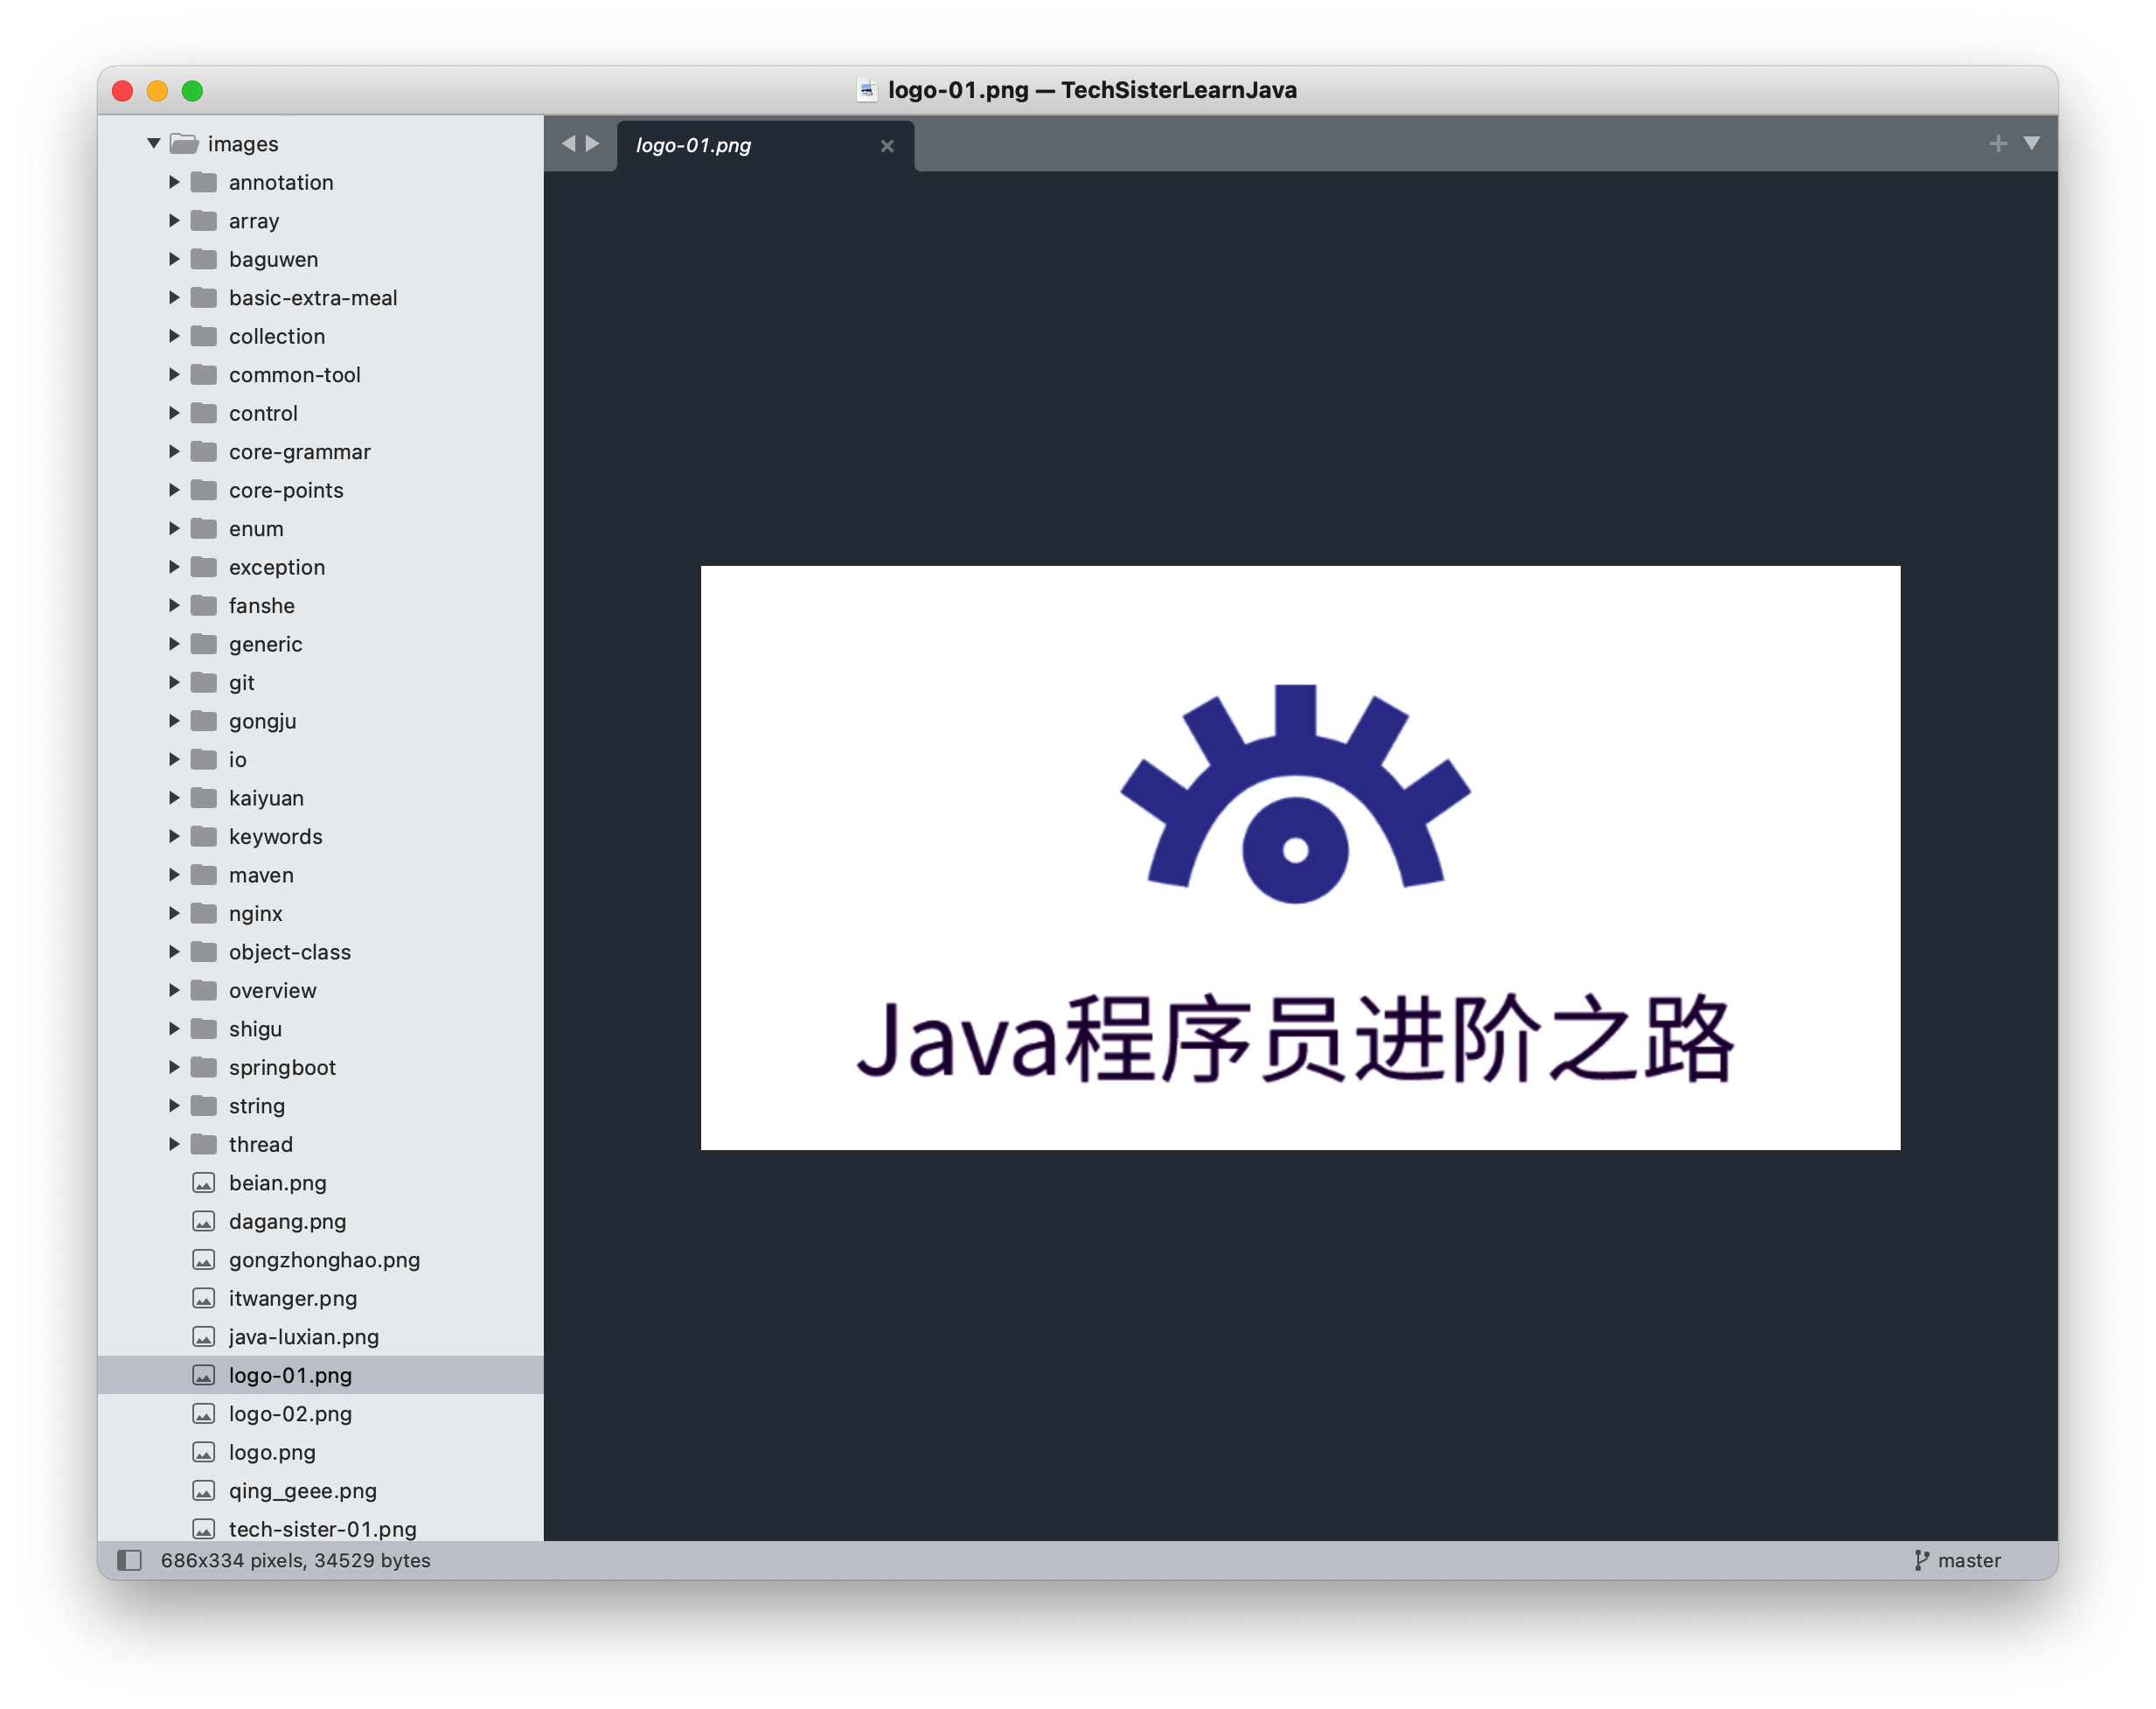This screenshot has height=1709, width=2156.
Task: Click the git branch icon for master
Action: coord(1921,1560)
